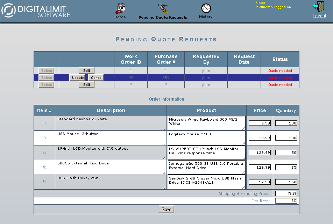Click item number 3: cell
This screenshot has width=333, height=224.
point(44,152)
